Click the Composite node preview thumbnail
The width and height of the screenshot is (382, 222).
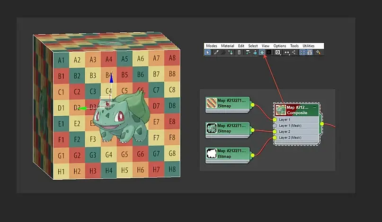280,110
